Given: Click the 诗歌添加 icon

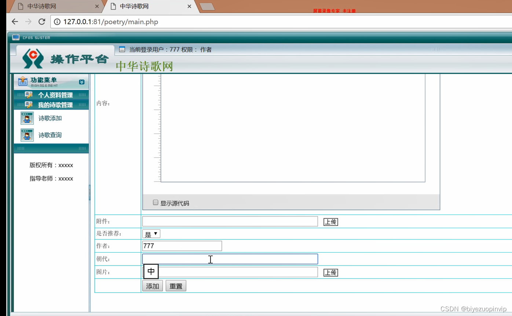Looking at the screenshot, I should coord(27,118).
